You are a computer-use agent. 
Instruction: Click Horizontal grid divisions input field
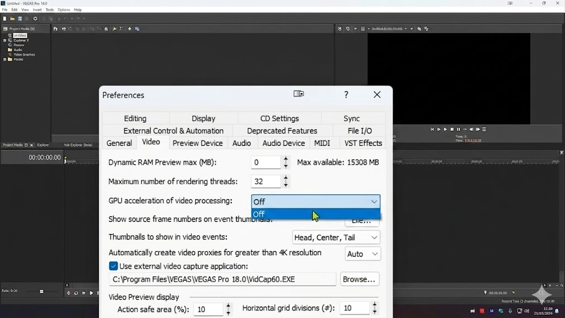pos(354,308)
